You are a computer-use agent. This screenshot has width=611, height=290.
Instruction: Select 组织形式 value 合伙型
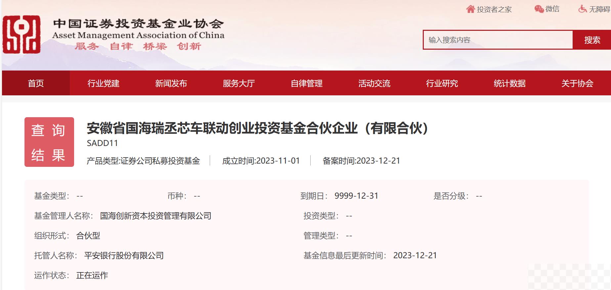[88, 236]
